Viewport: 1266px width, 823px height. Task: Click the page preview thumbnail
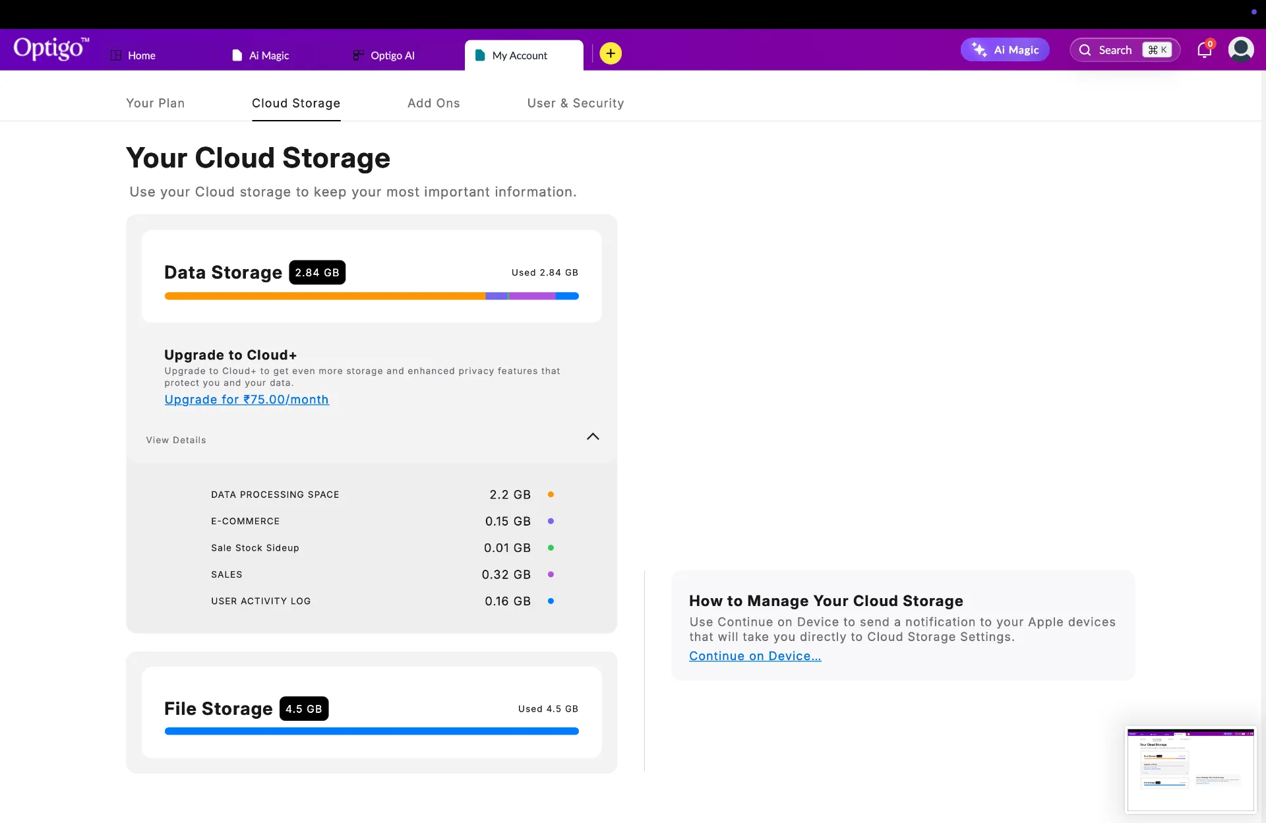(x=1190, y=770)
